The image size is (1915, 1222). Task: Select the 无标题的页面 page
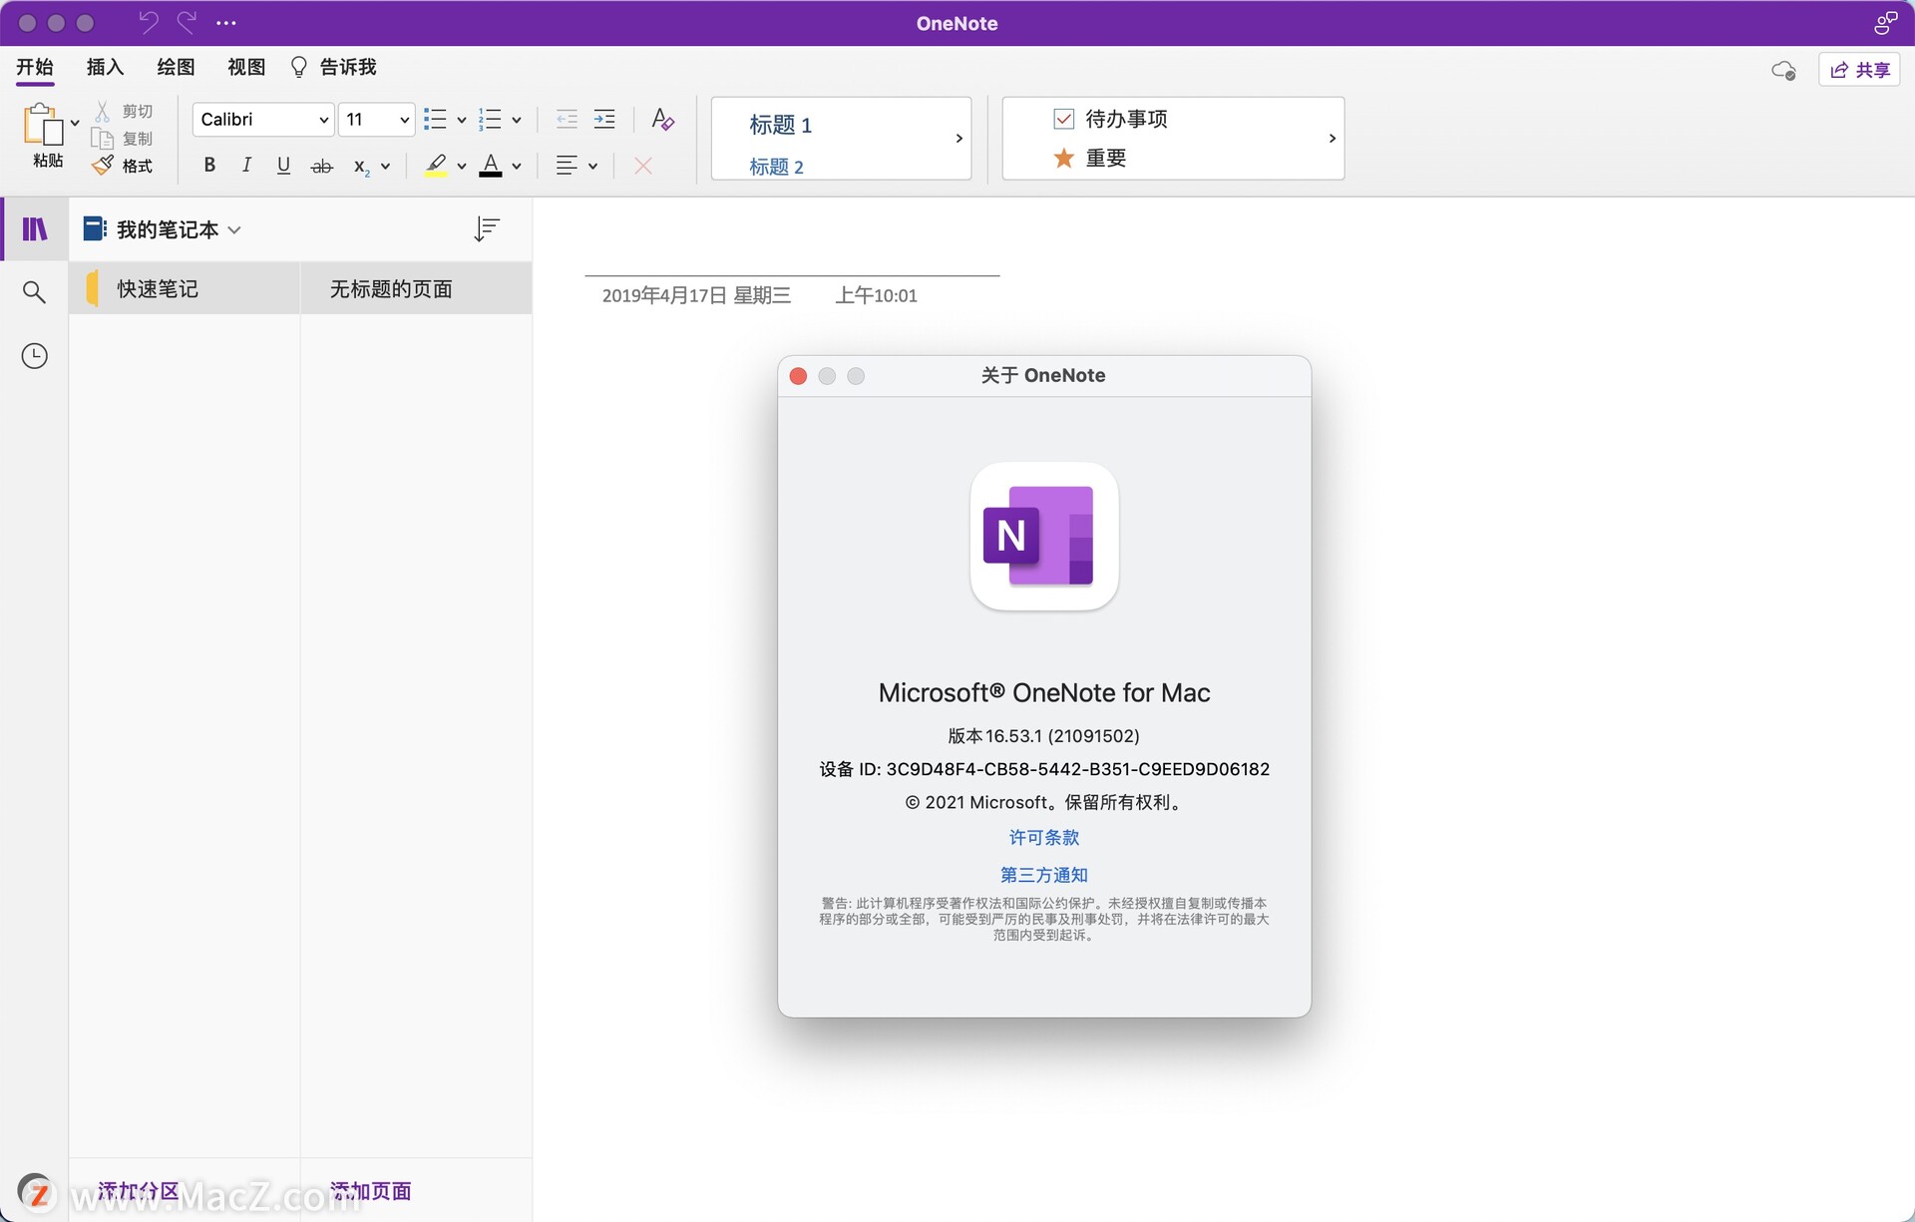(x=416, y=288)
